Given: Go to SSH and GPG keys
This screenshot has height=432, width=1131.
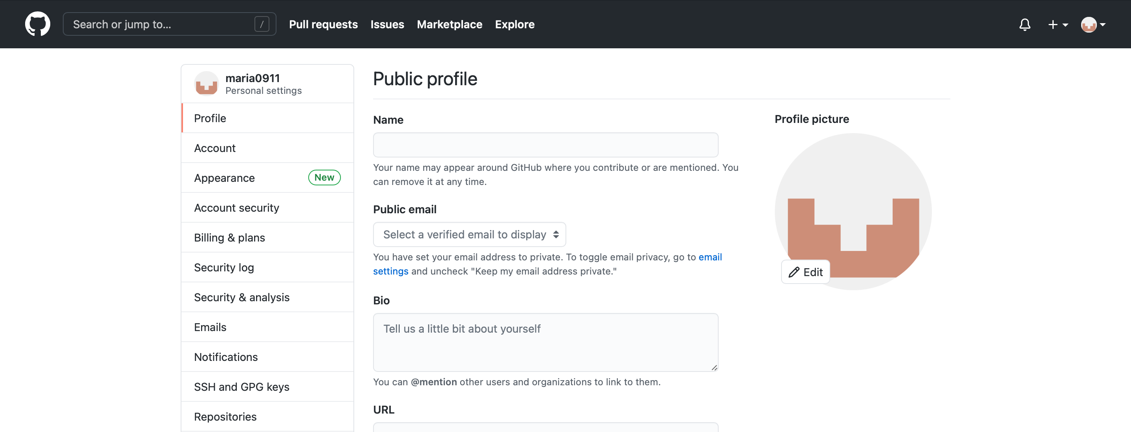Looking at the screenshot, I should tap(242, 387).
